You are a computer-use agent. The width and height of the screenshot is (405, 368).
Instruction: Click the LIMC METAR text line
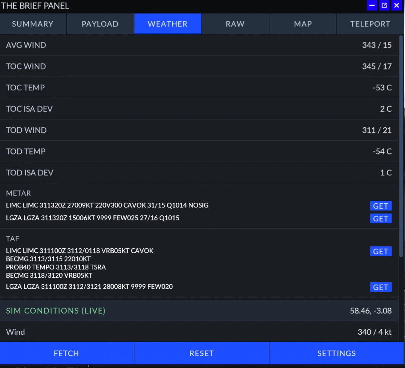(x=107, y=205)
